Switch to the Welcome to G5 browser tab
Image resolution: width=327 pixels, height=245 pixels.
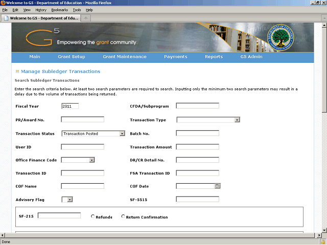pyautogui.click(x=41, y=18)
